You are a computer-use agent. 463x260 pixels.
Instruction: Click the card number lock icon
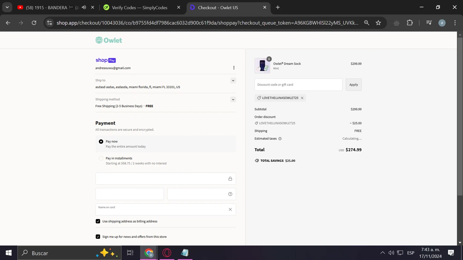(x=230, y=179)
